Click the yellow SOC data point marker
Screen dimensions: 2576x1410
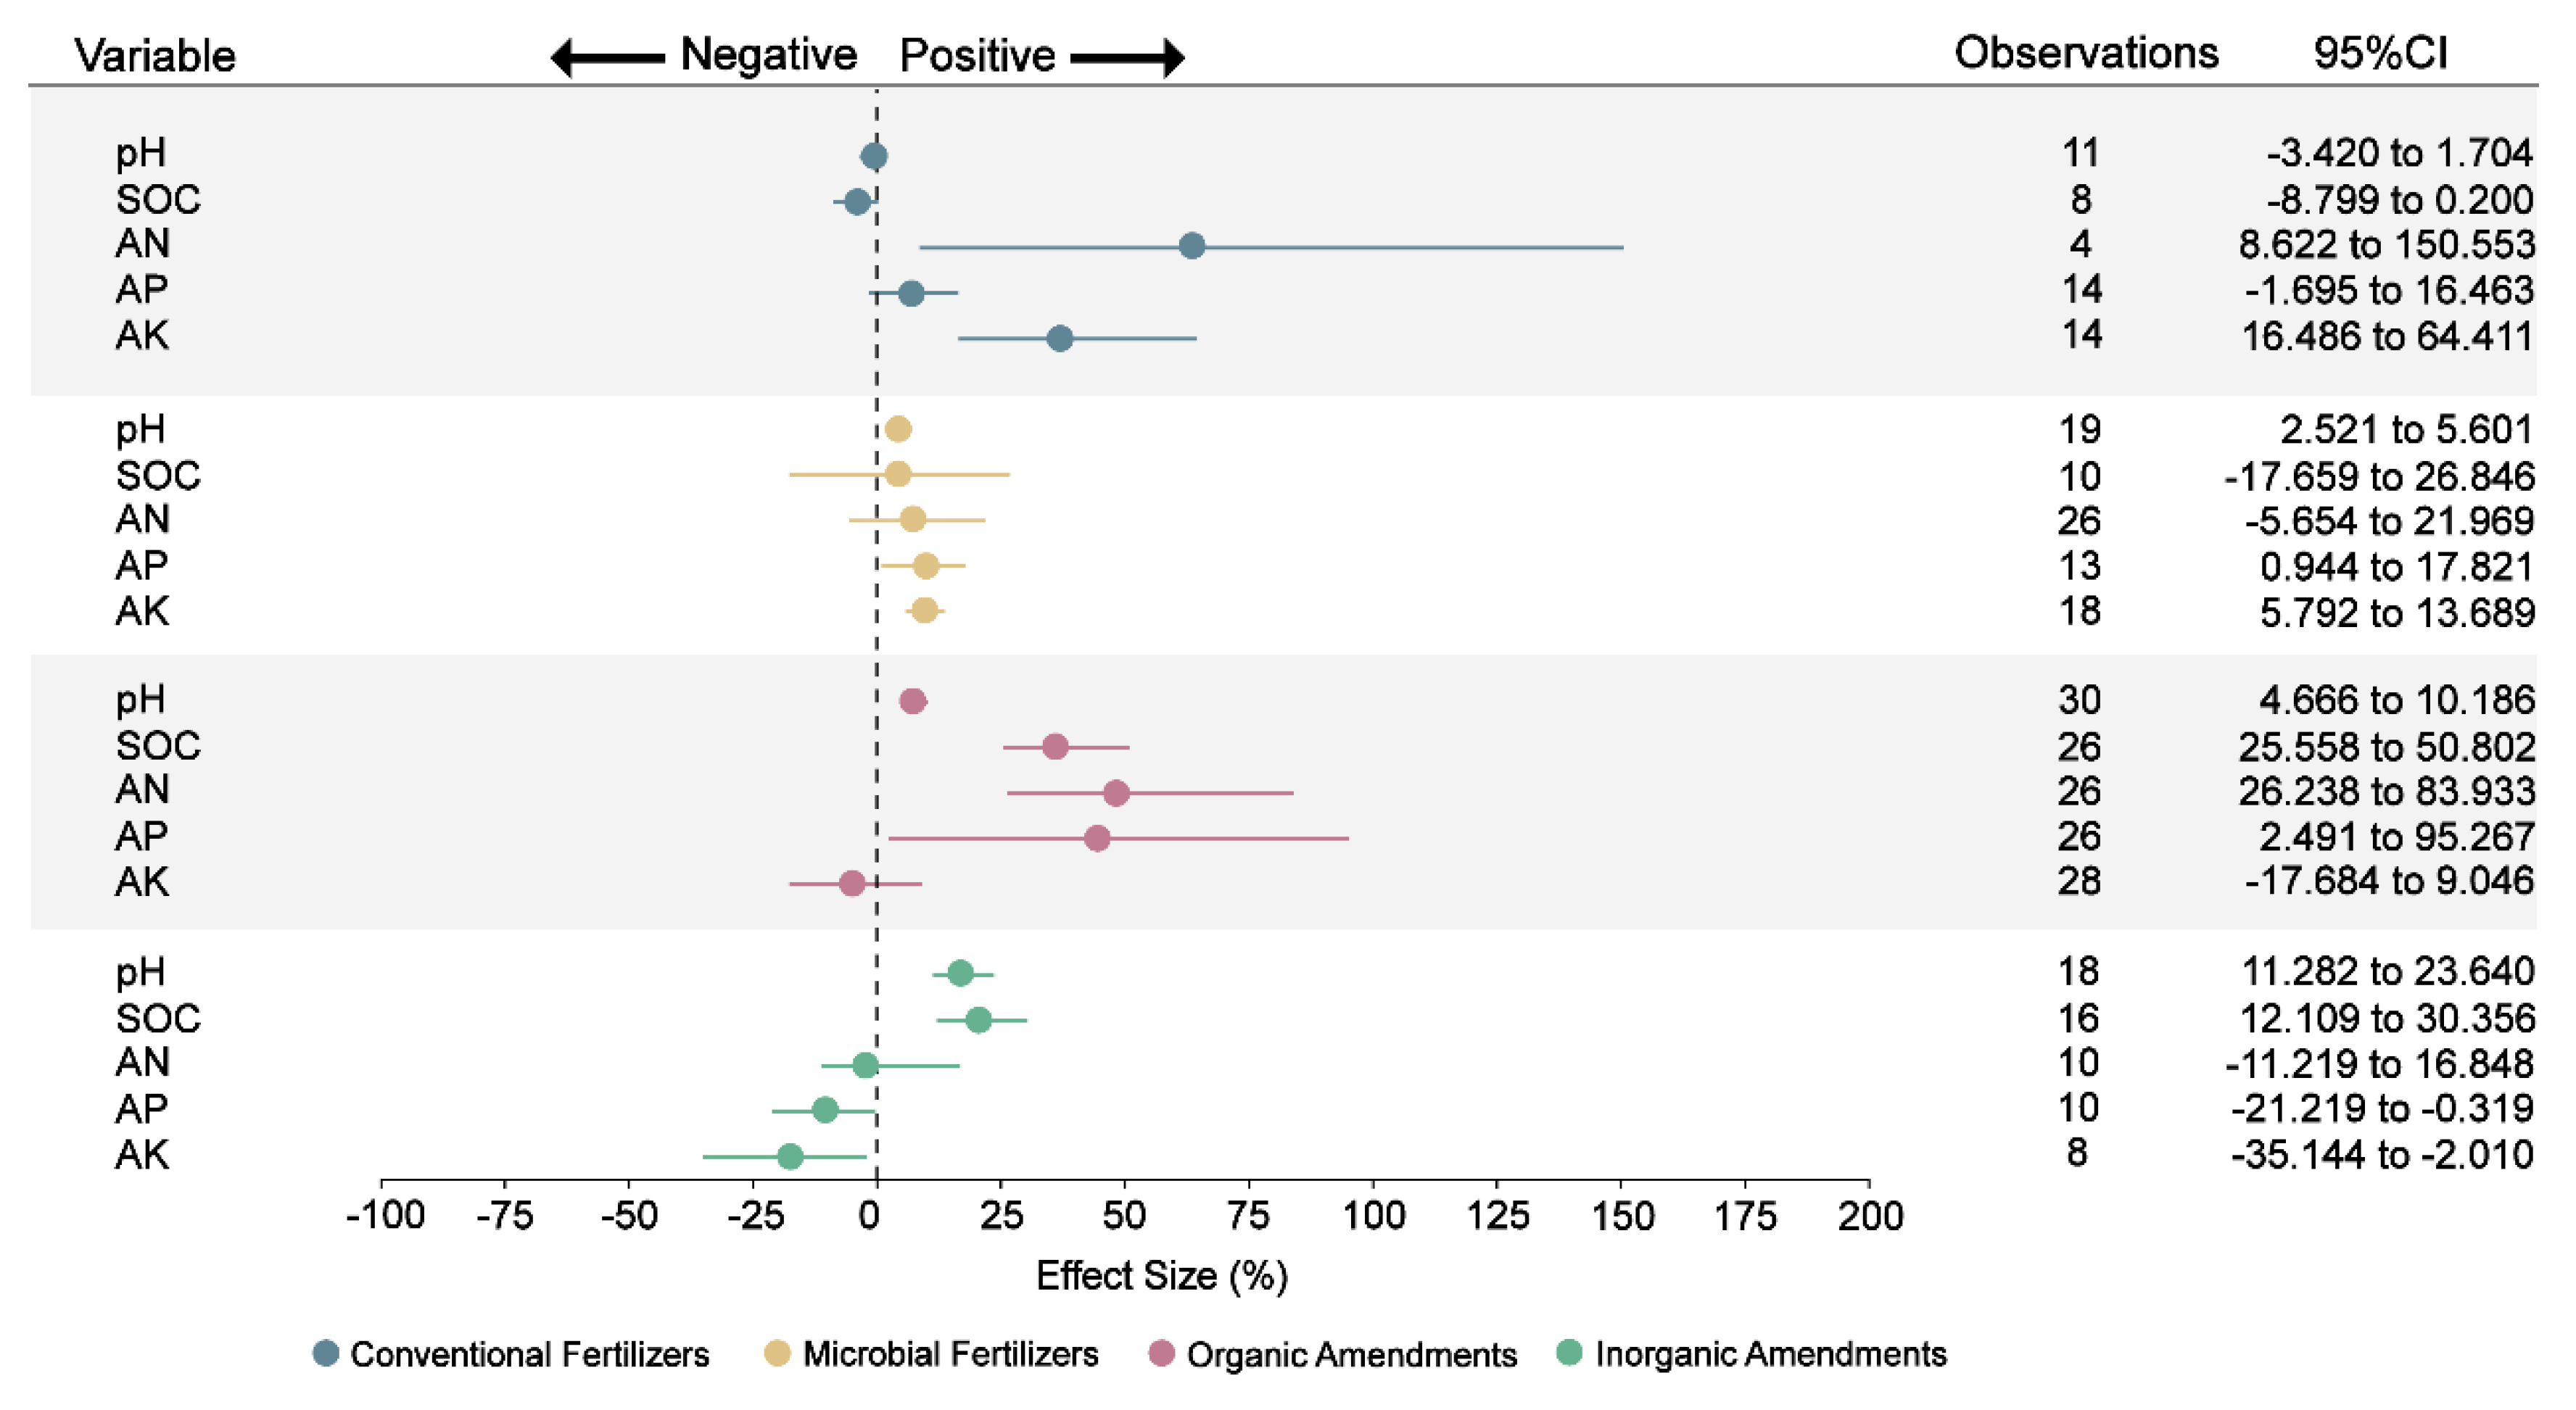(x=898, y=473)
